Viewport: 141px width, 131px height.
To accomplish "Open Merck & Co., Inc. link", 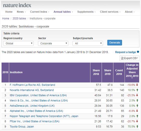I will pyautogui.click(x=39, y=101).
